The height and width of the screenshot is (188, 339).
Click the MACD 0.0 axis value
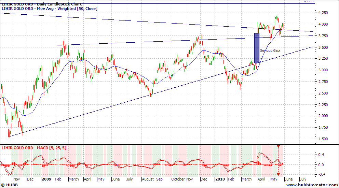coord(321,165)
